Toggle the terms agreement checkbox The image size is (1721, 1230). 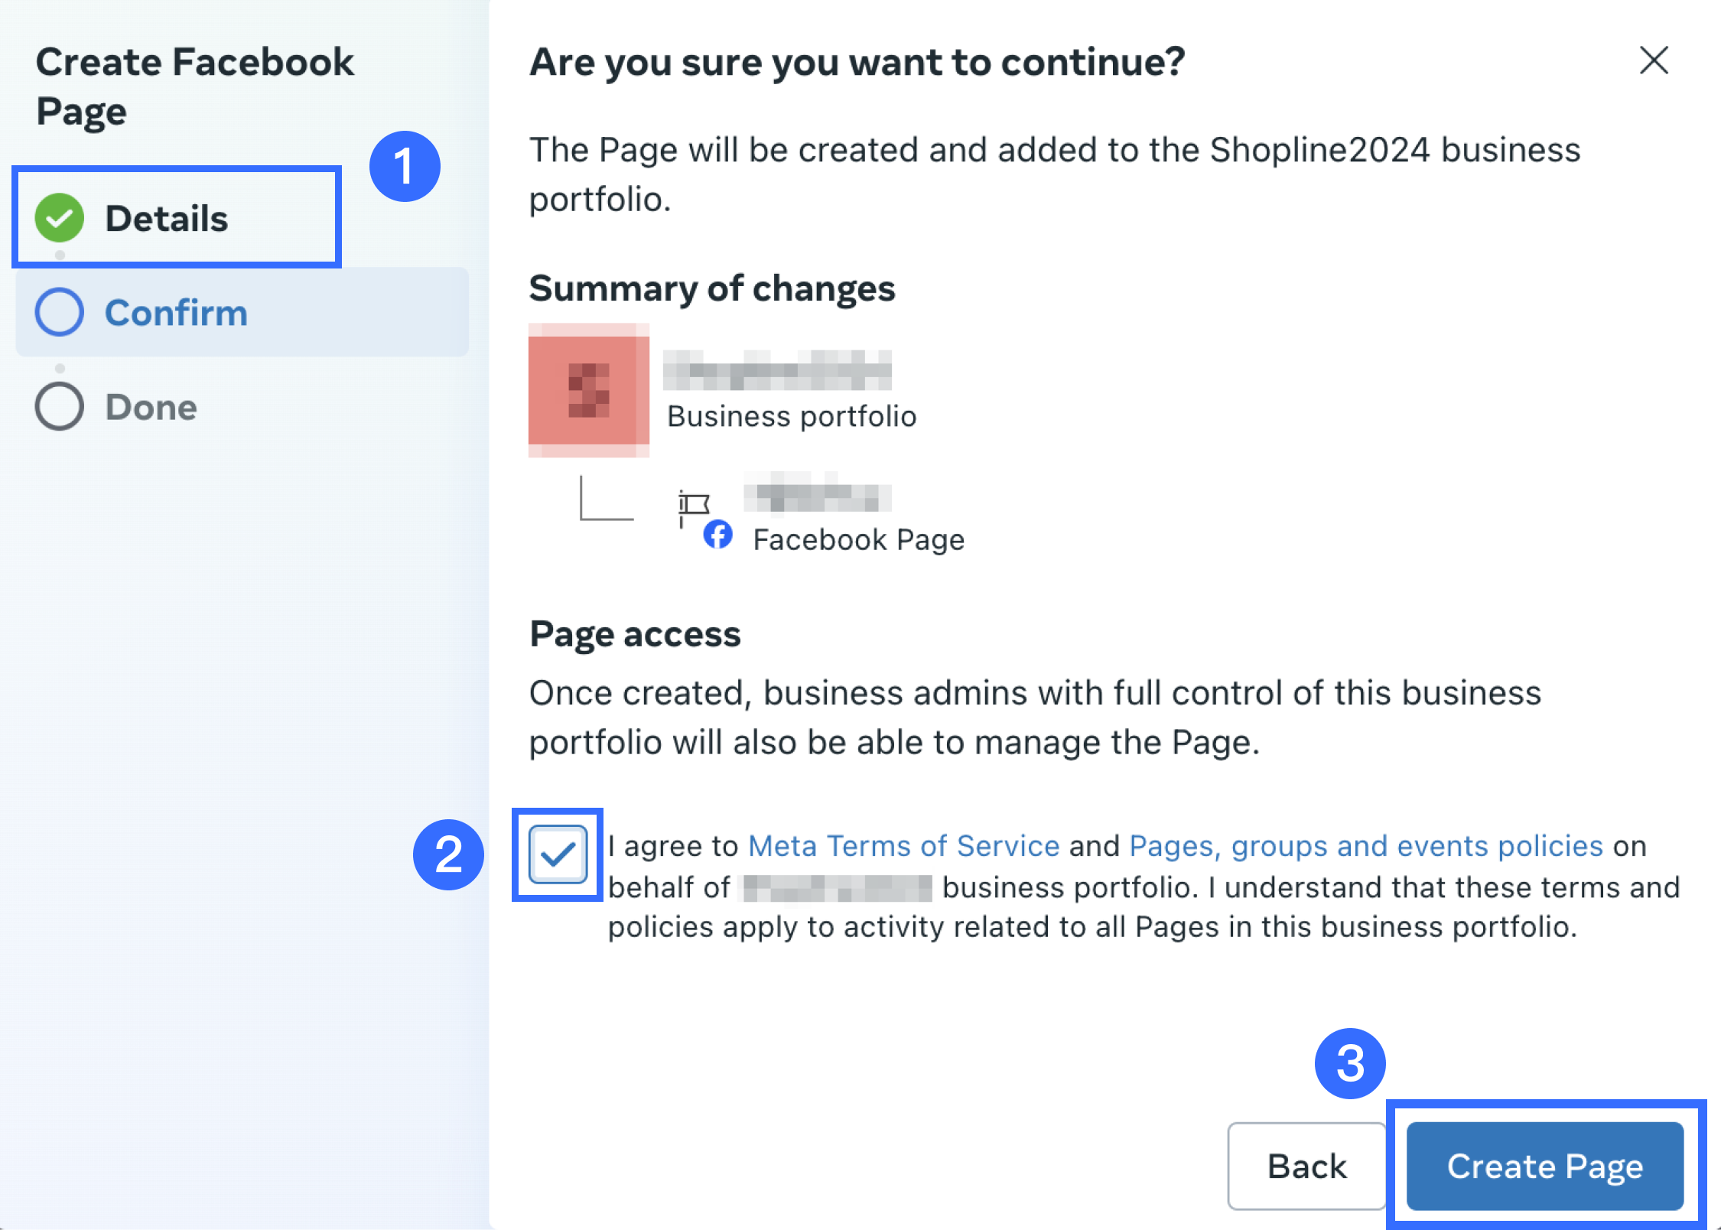[558, 854]
